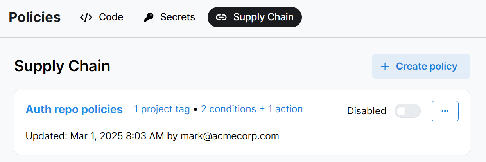This screenshot has height=162, width=486.
Task: Click the three-dots icon on the policy card
Action: pos(445,111)
